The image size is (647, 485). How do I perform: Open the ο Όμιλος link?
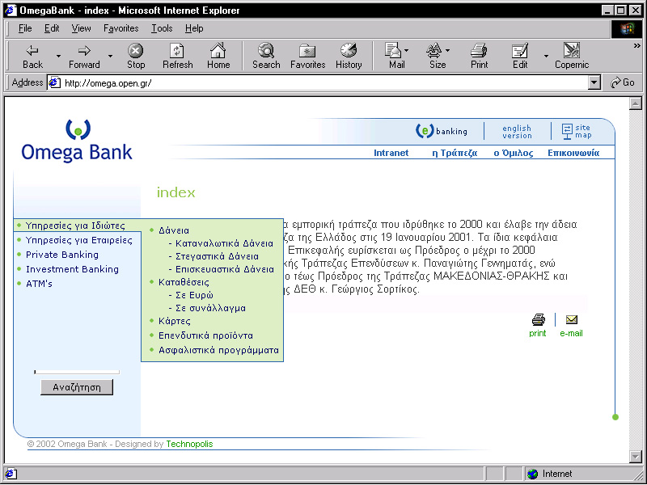[x=514, y=153]
